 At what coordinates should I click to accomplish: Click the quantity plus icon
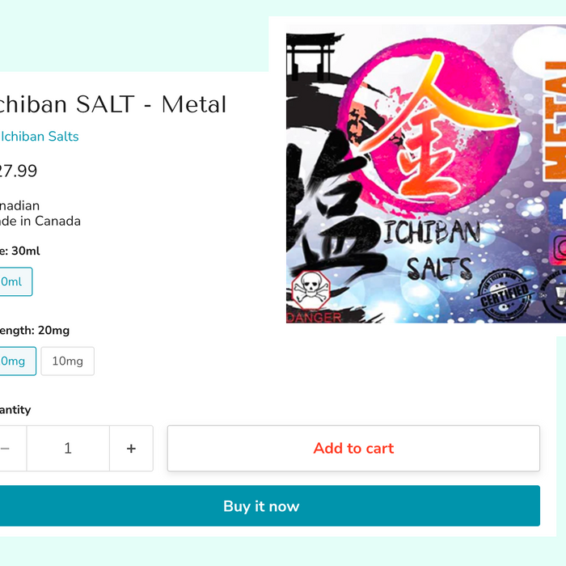(x=131, y=449)
